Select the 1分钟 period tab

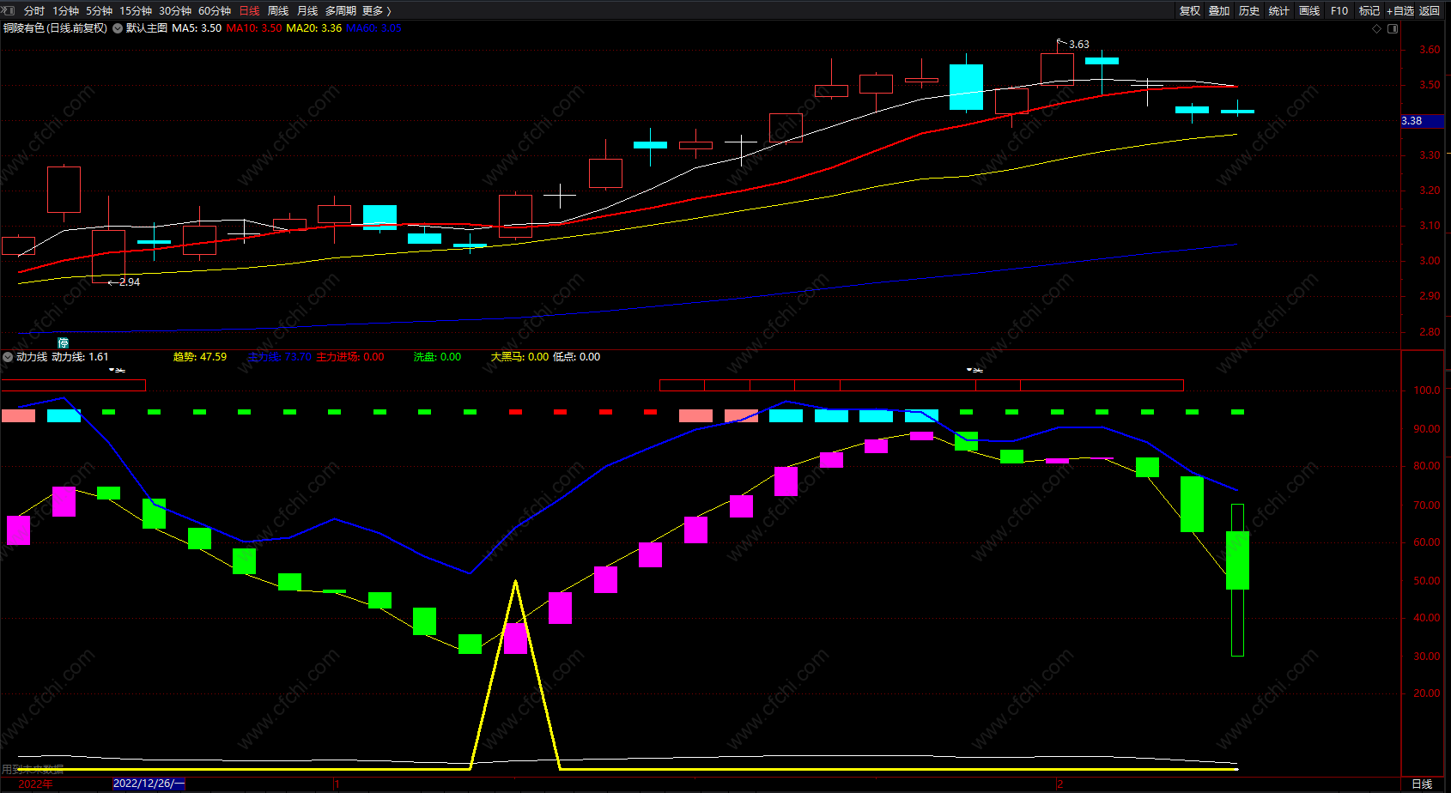tap(66, 11)
